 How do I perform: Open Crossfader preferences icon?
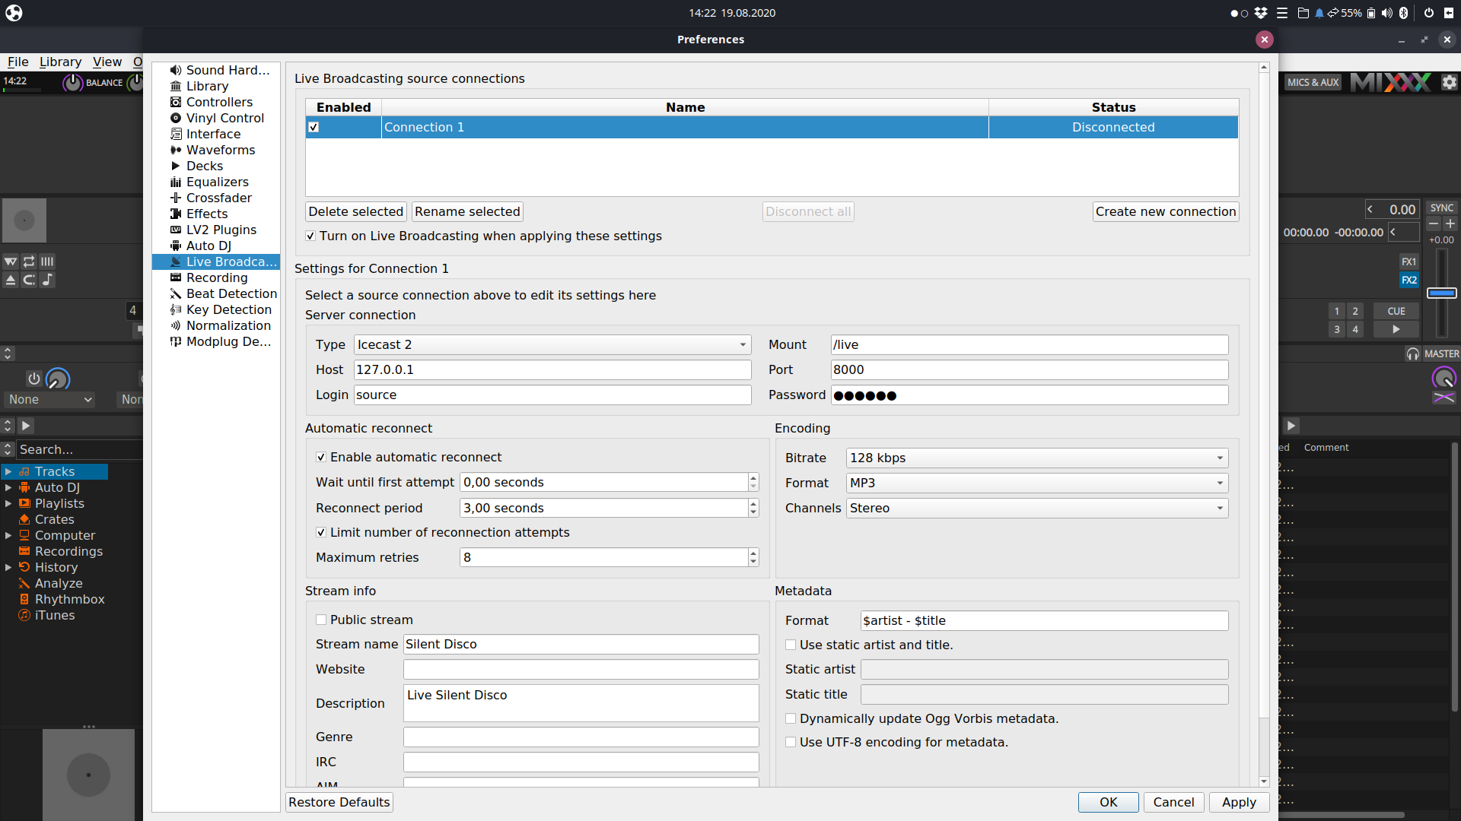[176, 198]
